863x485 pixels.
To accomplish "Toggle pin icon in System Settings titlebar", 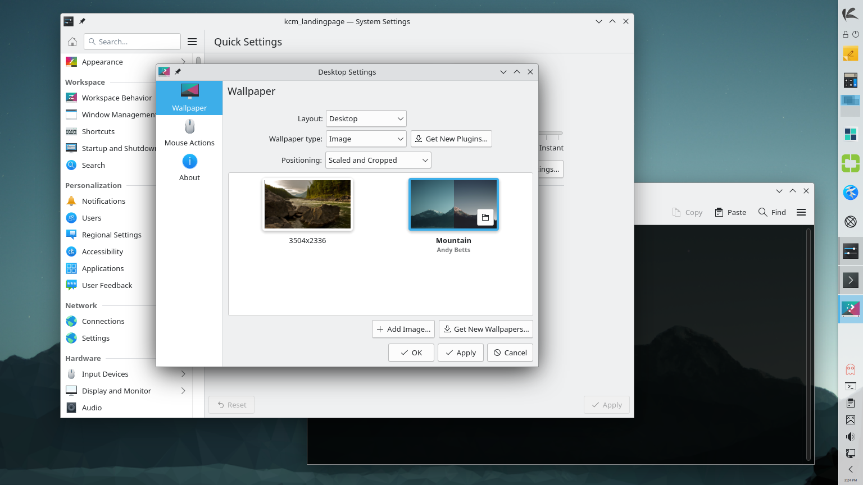I will click(82, 21).
